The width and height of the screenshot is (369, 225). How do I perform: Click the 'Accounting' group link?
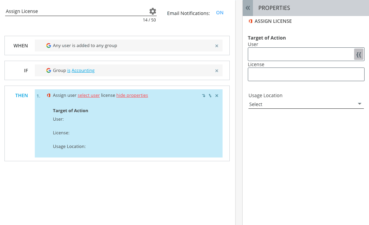pos(83,71)
